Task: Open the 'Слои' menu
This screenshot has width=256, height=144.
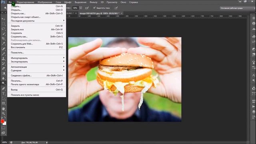Action: point(58,2)
